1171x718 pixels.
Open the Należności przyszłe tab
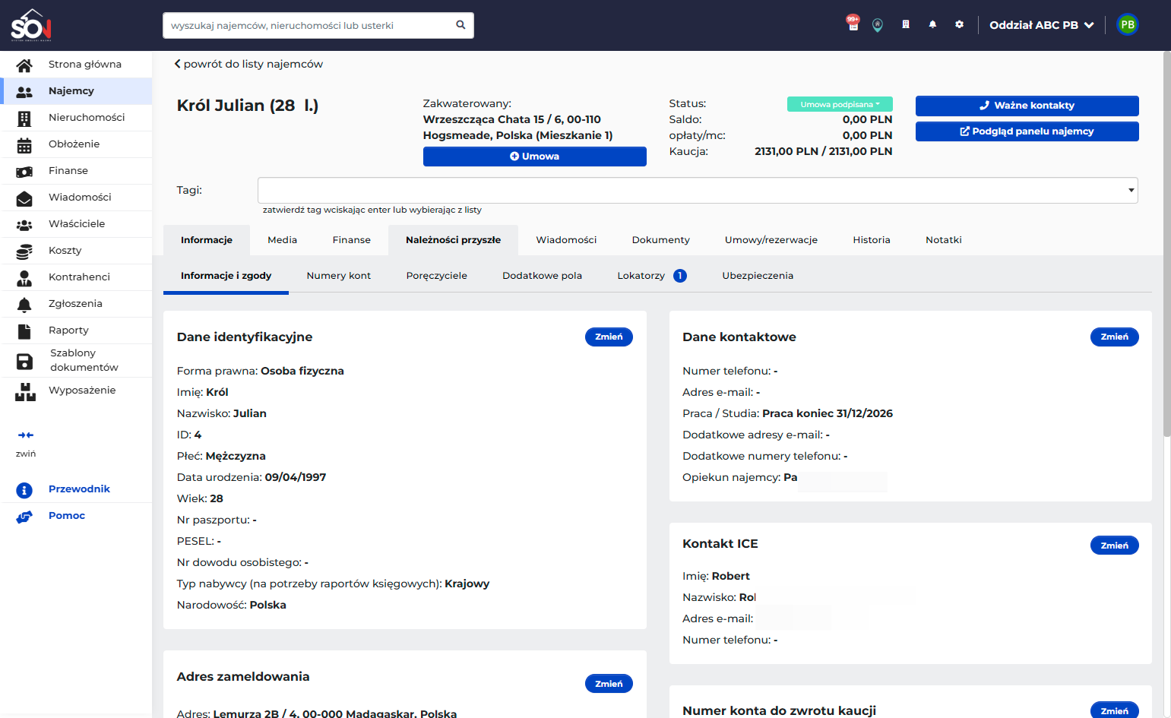(454, 240)
